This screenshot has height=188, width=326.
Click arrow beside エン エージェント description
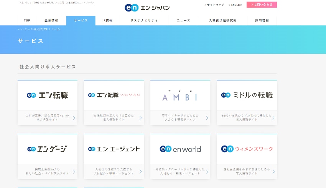pyautogui.click(x=140, y=172)
